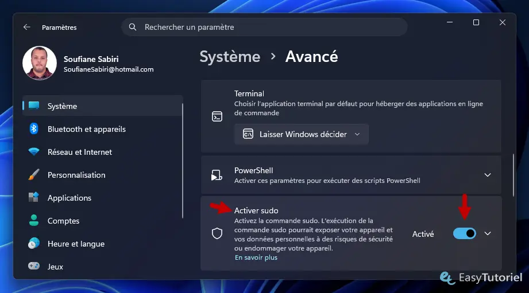
Task: Open the En savoir plus link
Action: 256,257
